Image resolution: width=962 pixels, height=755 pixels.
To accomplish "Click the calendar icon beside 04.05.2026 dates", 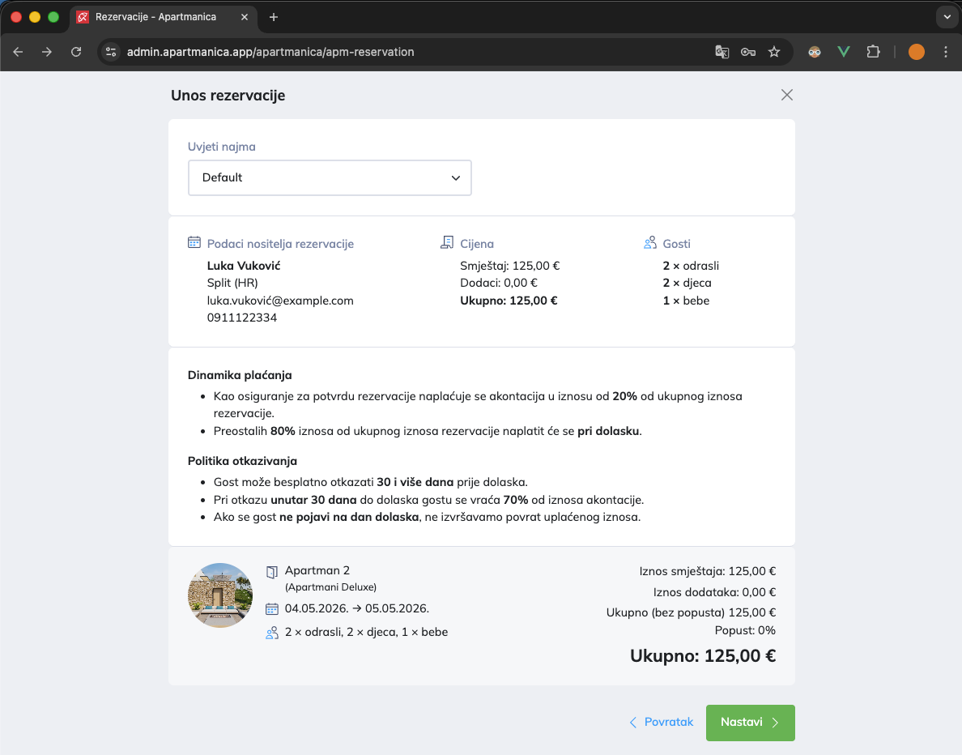I will [x=272, y=609].
